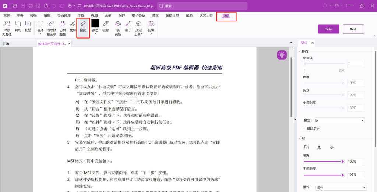Open the black Color (颜色) swatch
Image resolution: width=377 pixels, height=192 pixels.
click(95, 23)
